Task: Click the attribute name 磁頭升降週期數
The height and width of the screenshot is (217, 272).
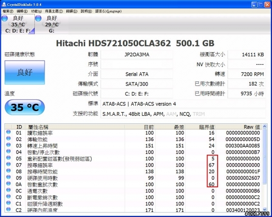Action: click(45, 204)
